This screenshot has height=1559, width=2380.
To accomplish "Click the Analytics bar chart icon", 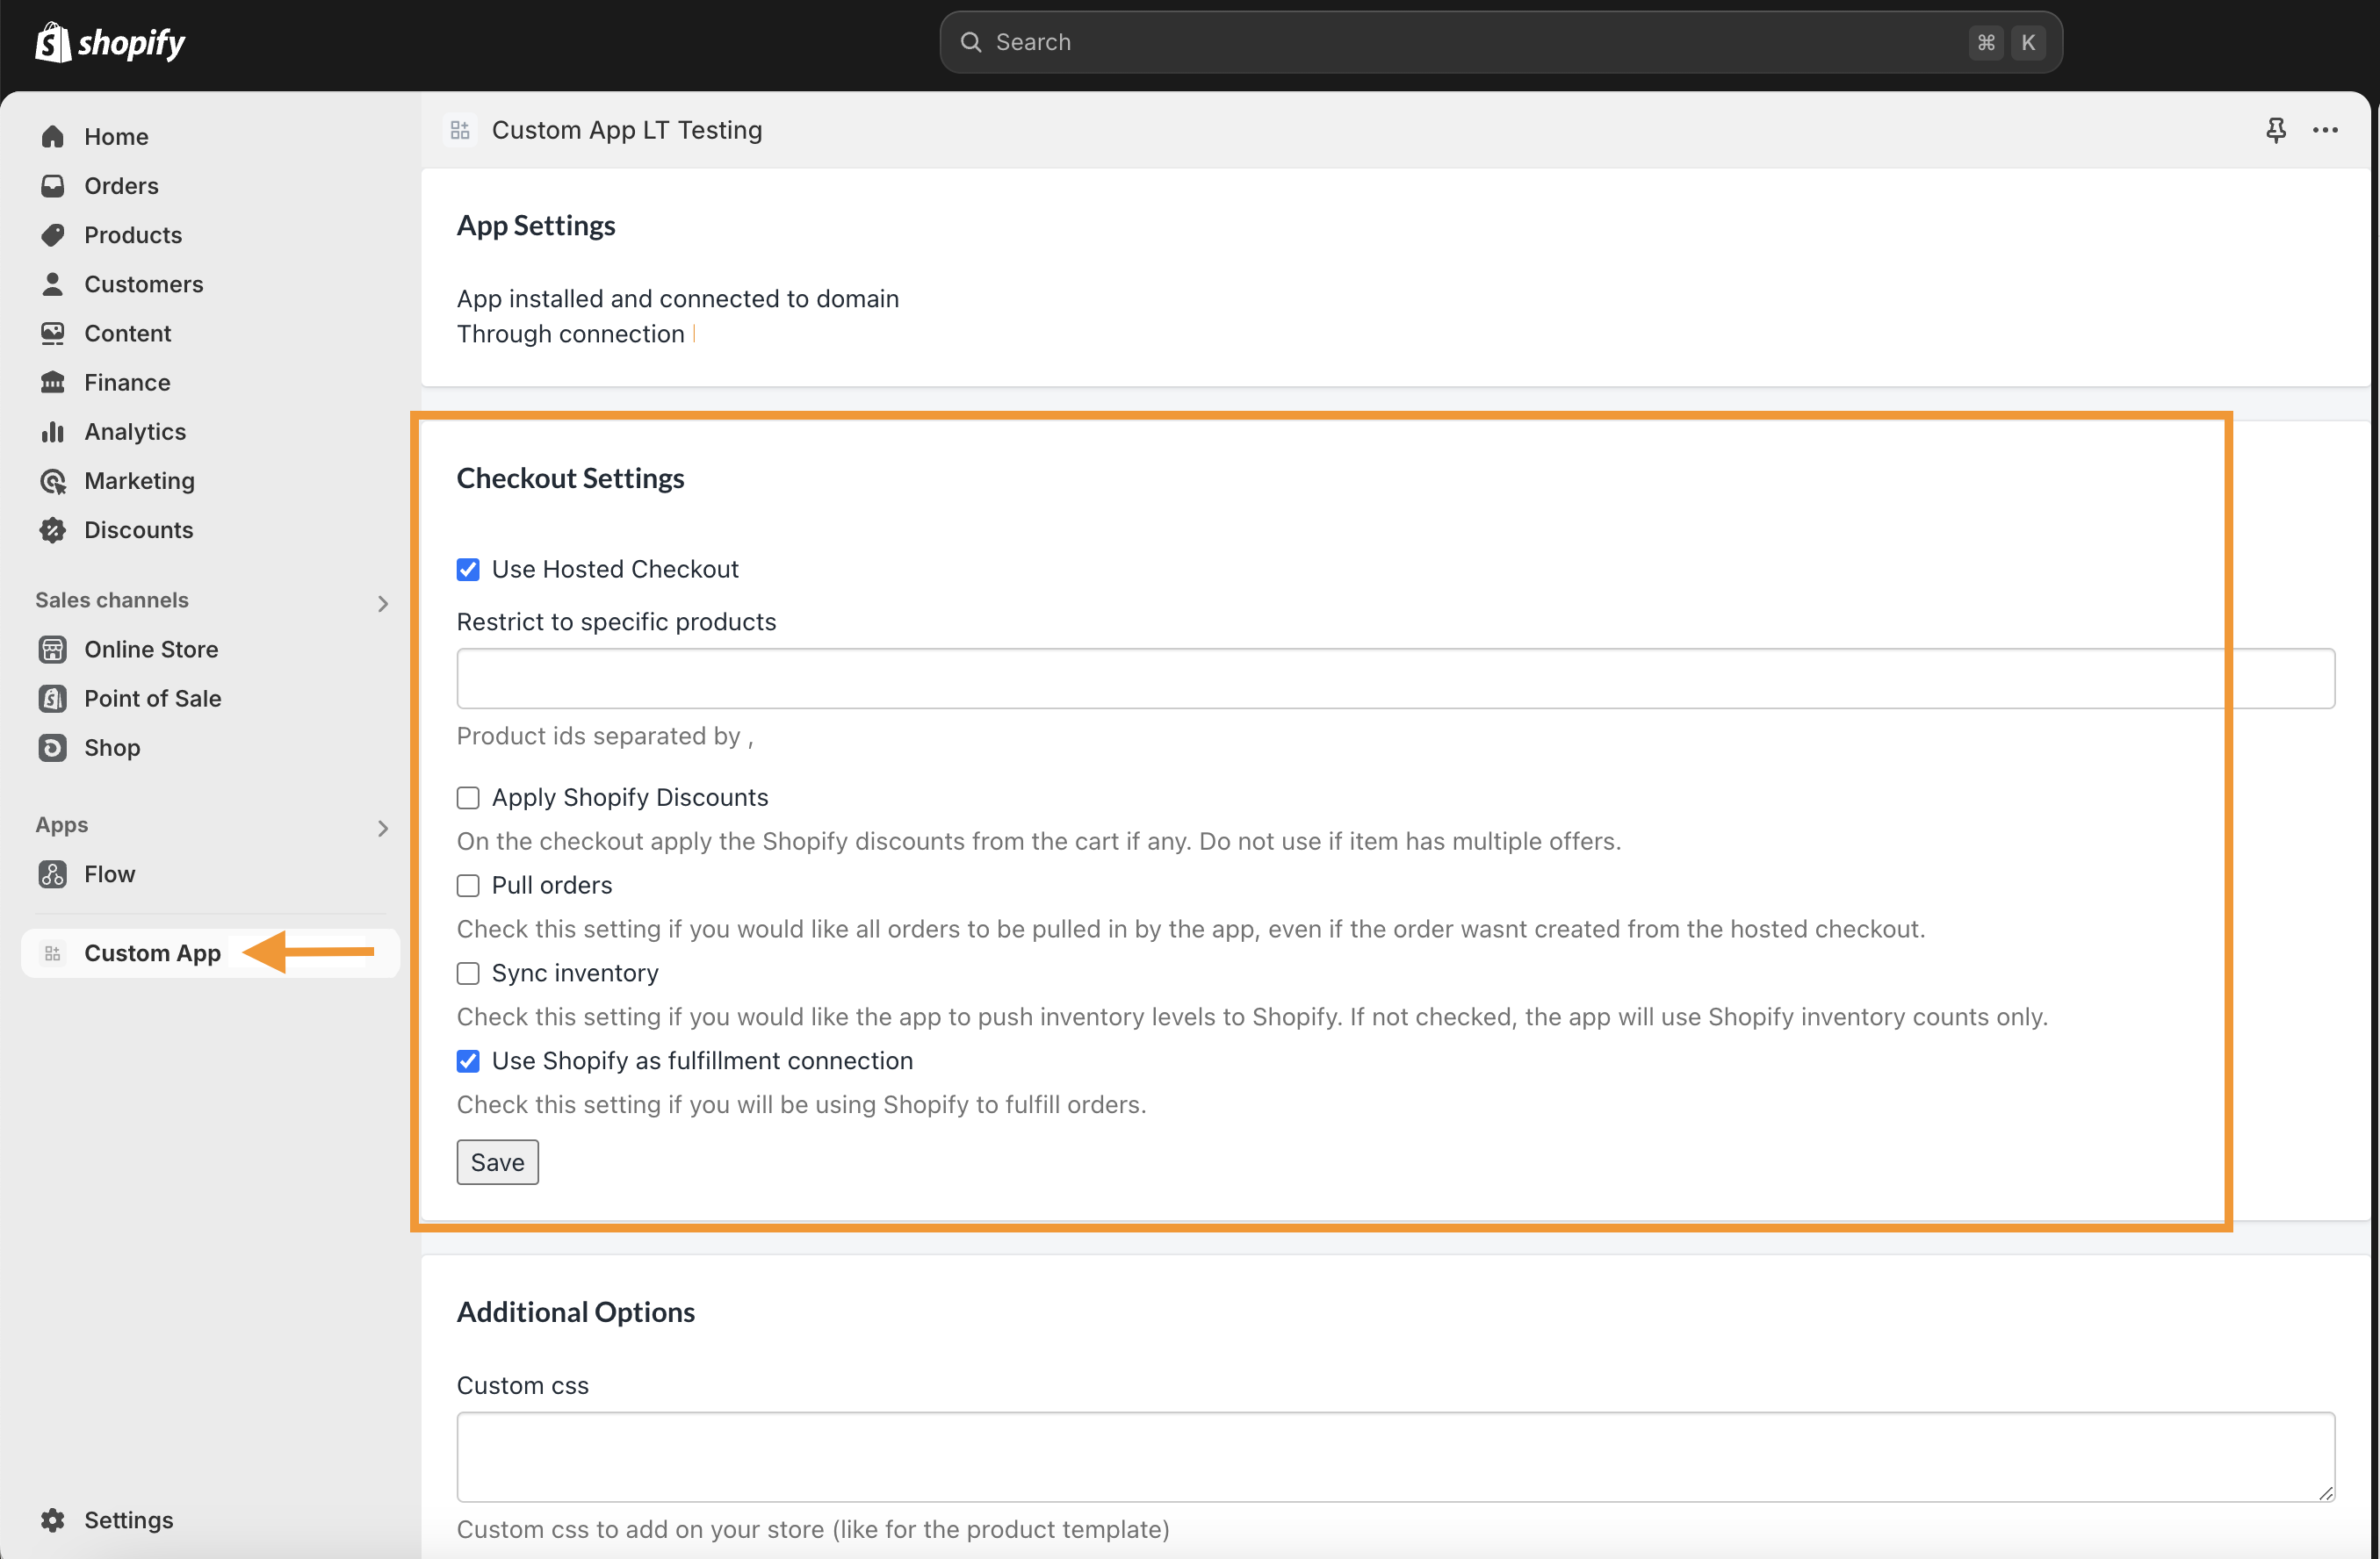I will click(53, 431).
